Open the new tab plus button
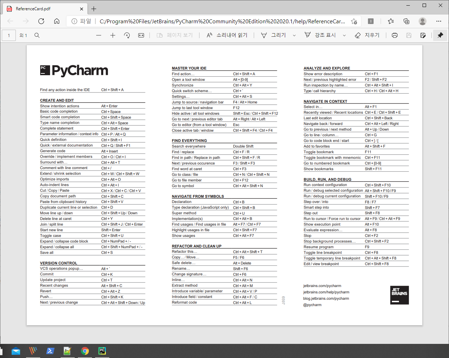This screenshot has height=358, width=449. click(x=94, y=9)
